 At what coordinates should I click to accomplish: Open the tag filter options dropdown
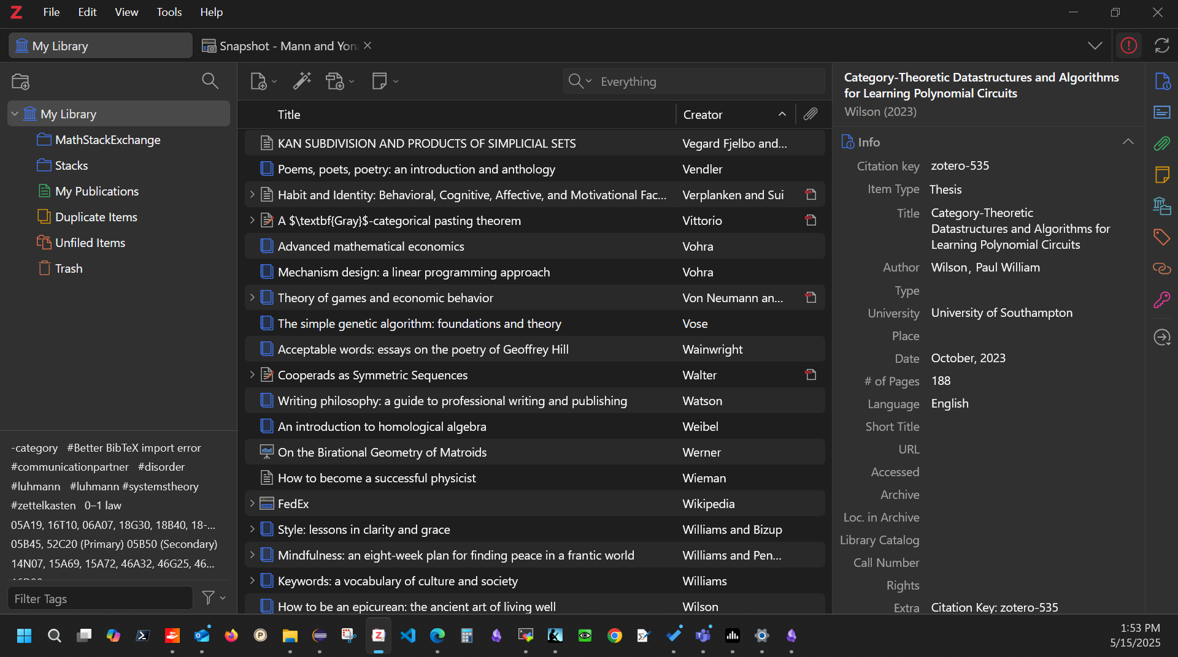[x=214, y=598]
